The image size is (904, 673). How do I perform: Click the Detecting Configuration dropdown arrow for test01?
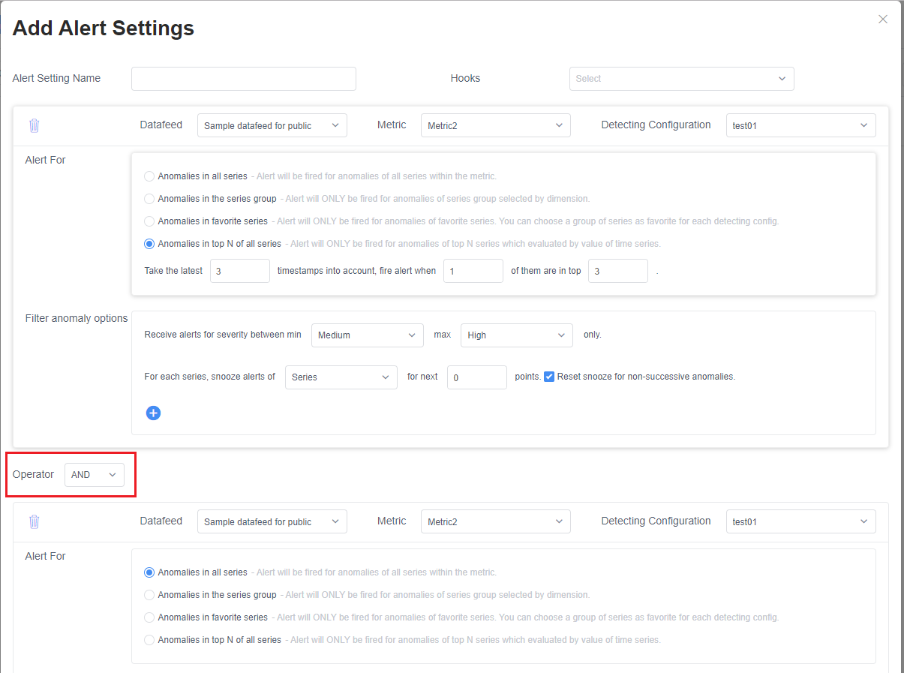coord(865,125)
